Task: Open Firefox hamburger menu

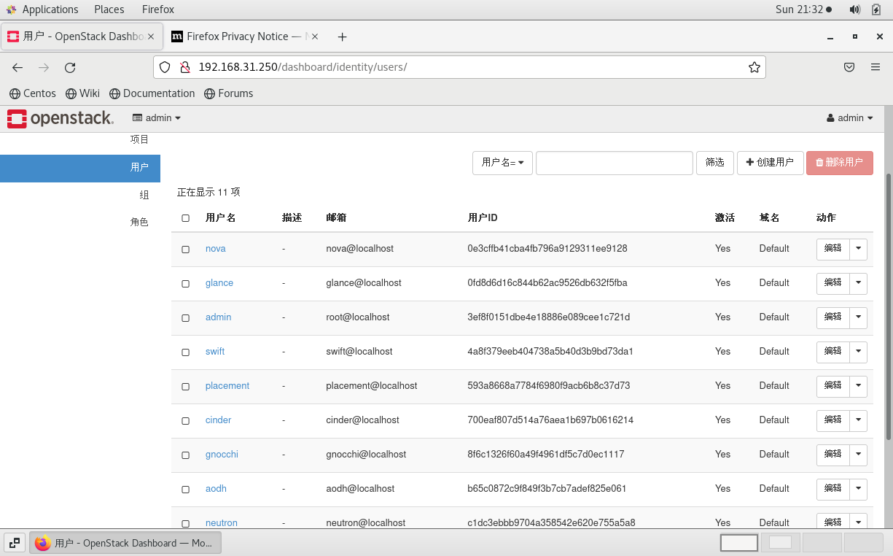Action: tap(876, 67)
